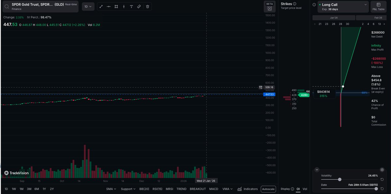This screenshot has width=391, height=194.
Task: Open the settings gear in the volatility panel
Action: [382, 170]
